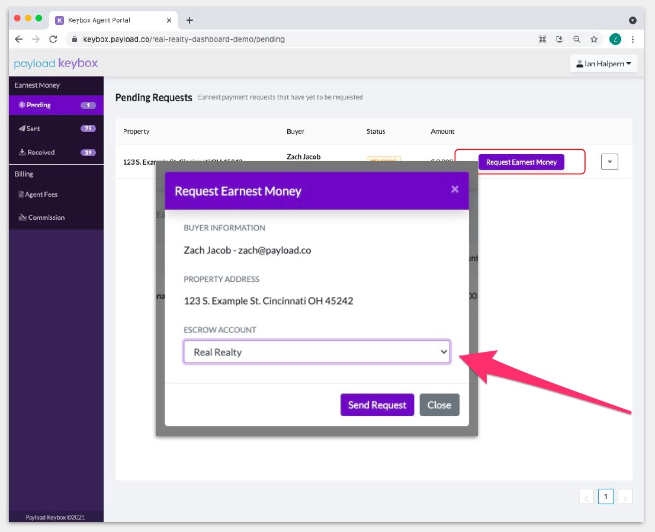Open the Ian Halpern account dropdown
The width and height of the screenshot is (655, 532).
603,63
